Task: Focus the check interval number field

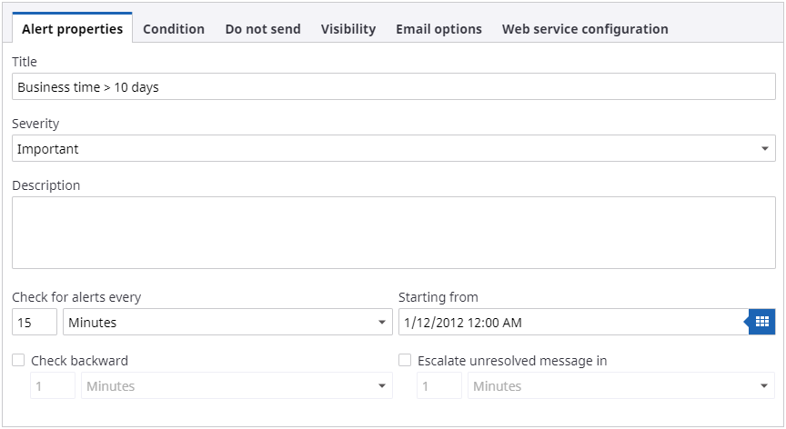Action: pos(35,323)
